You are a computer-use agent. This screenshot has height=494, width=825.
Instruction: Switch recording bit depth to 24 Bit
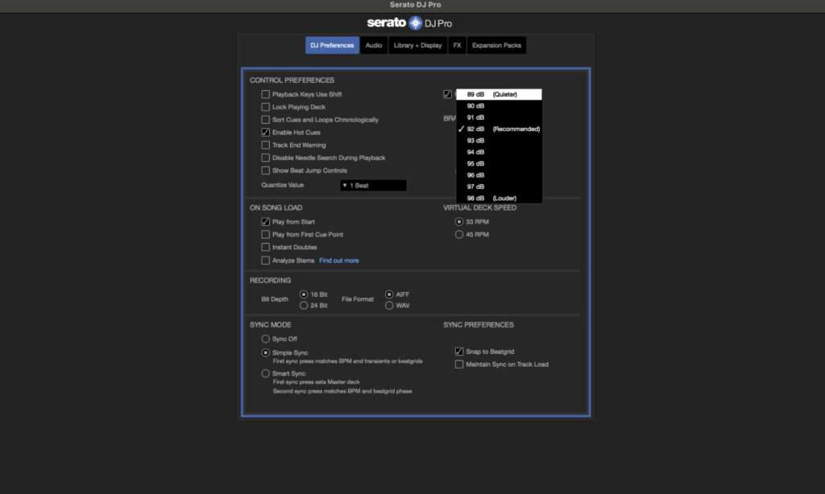click(304, 305)
